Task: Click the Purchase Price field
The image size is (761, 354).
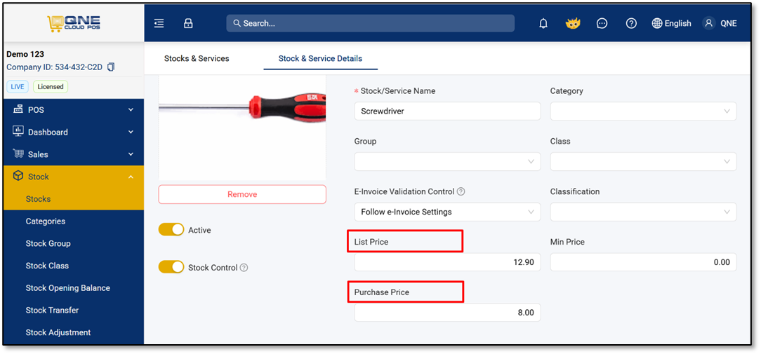Action: coord(447,313)
